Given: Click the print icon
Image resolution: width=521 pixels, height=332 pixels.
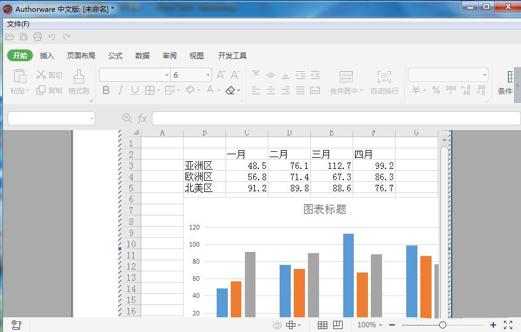Looking at the screenshot, I should tap(38, 36).
